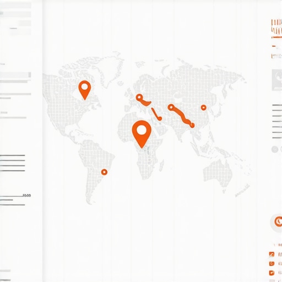Toggle the third orange checkbox in bottom-right list
Viewport: 282px width, 282px height.
[x=272, y=273]
